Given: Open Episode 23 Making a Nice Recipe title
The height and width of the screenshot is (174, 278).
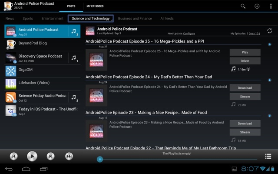Looking at the screenshot, I should point(146,113).
